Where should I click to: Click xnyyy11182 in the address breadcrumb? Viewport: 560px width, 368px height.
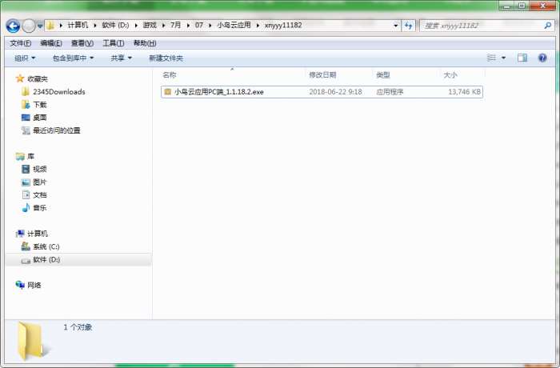click(x=283, y=25)
